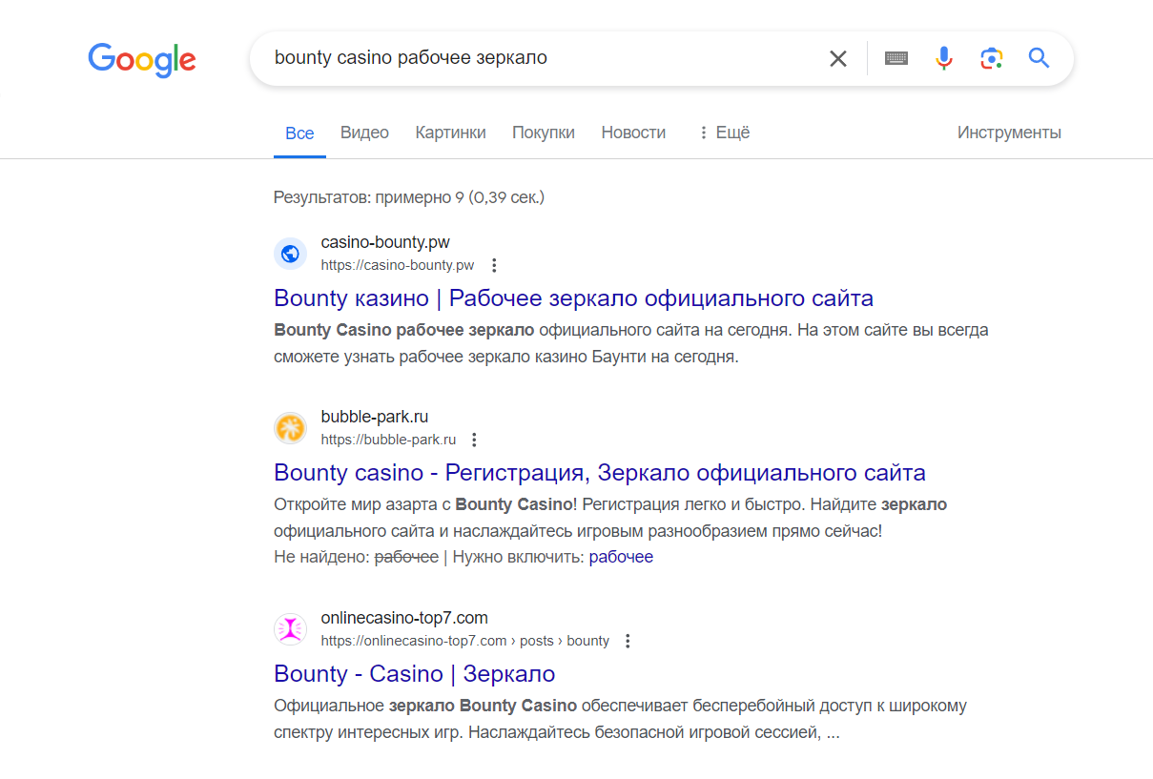
Task: Switch to the Новости tab
Action: click(x=633, y=133)
